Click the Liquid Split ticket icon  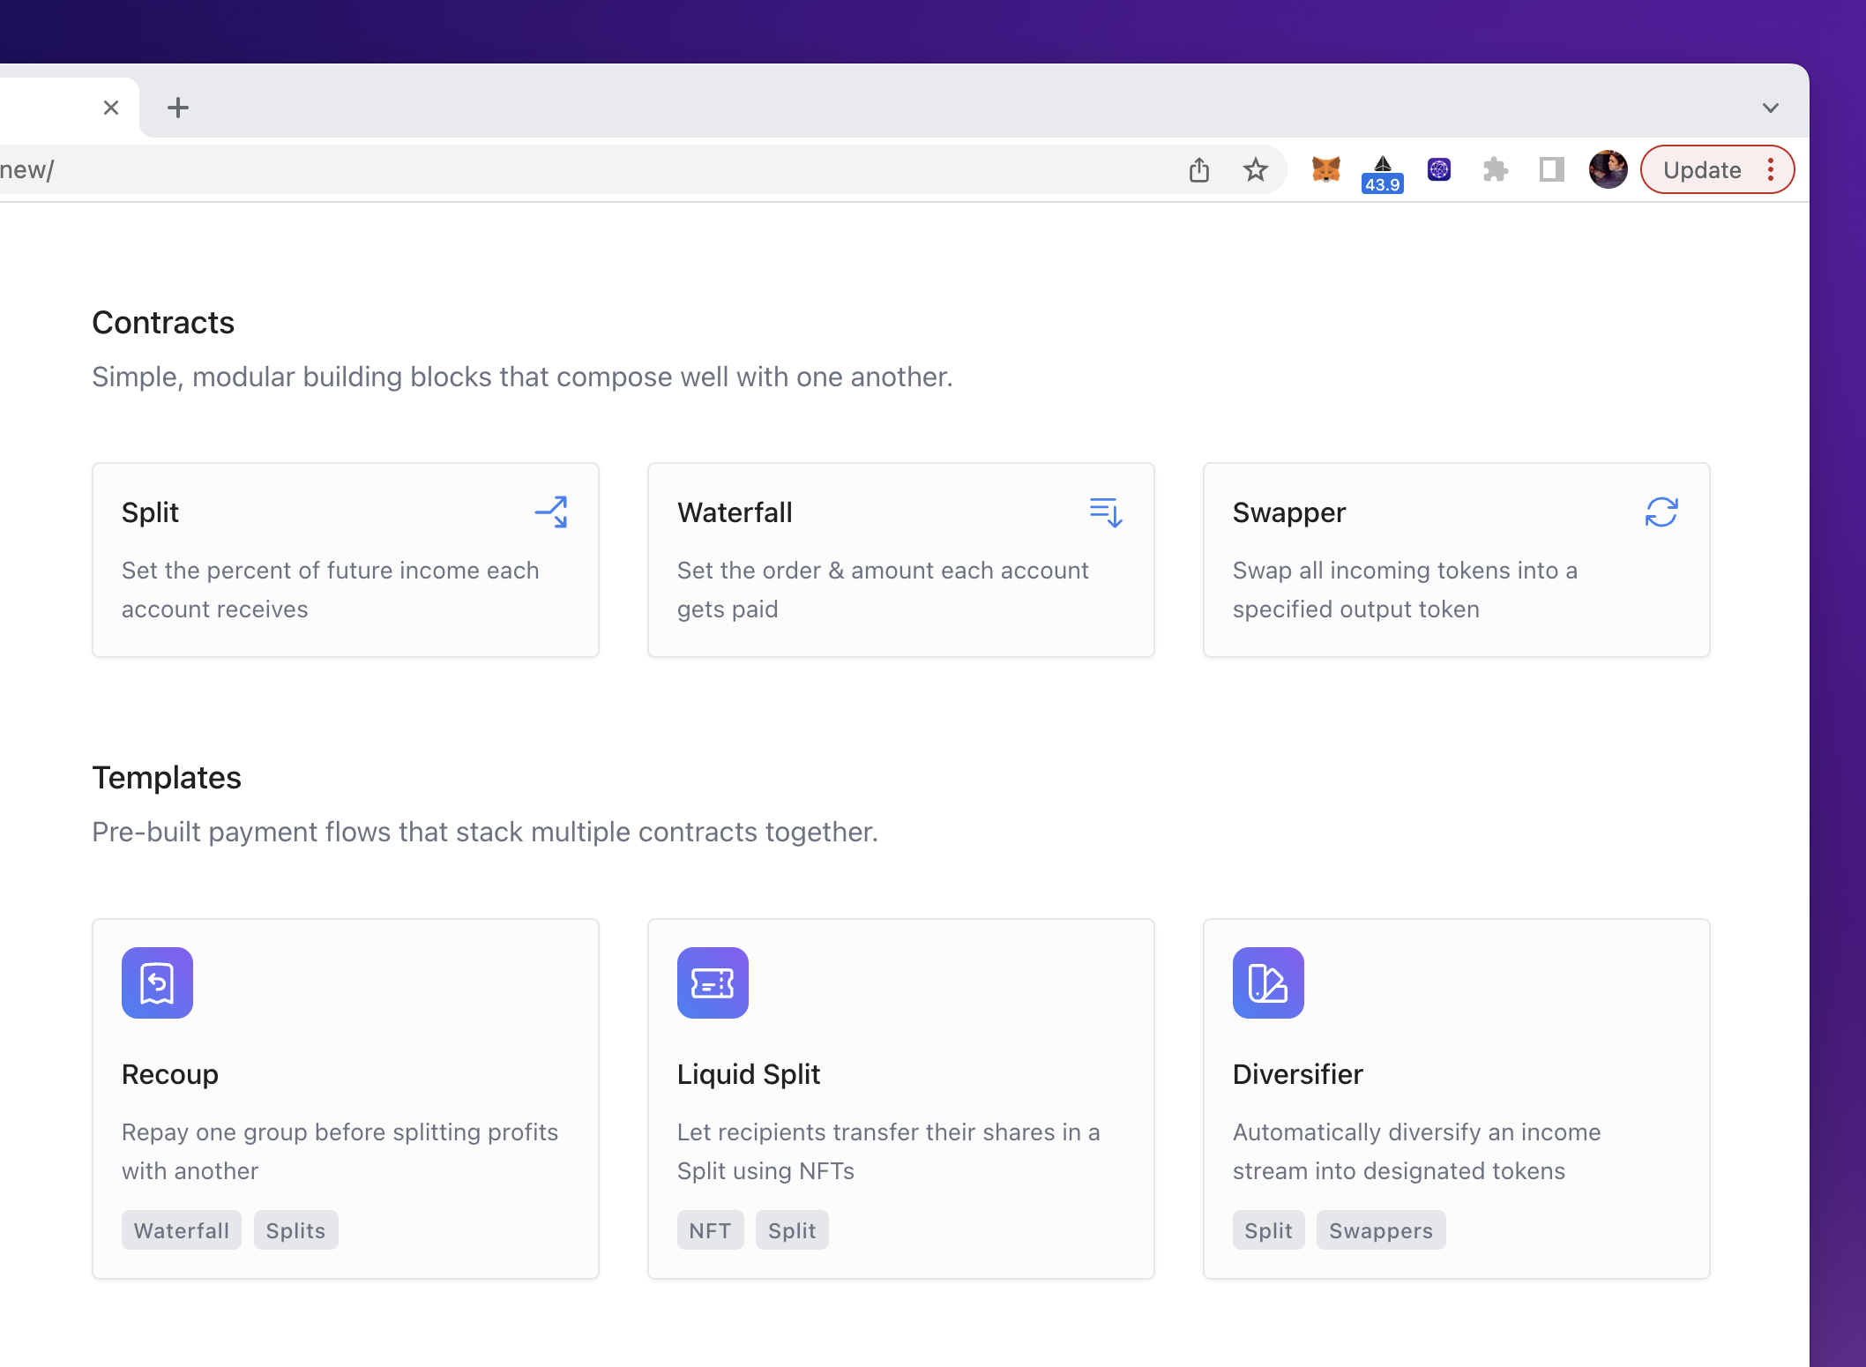713,982
